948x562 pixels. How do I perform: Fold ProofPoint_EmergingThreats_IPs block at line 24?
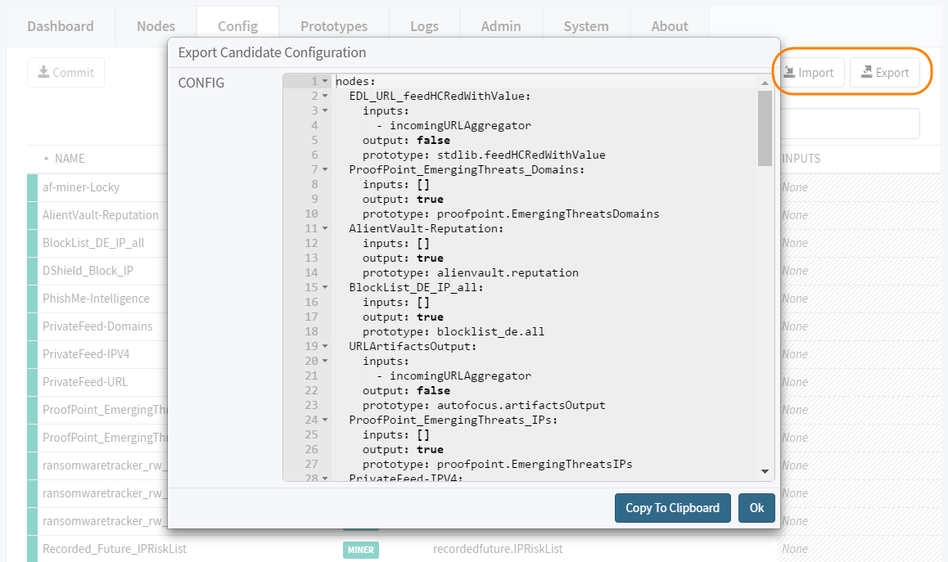click(325, 420)
